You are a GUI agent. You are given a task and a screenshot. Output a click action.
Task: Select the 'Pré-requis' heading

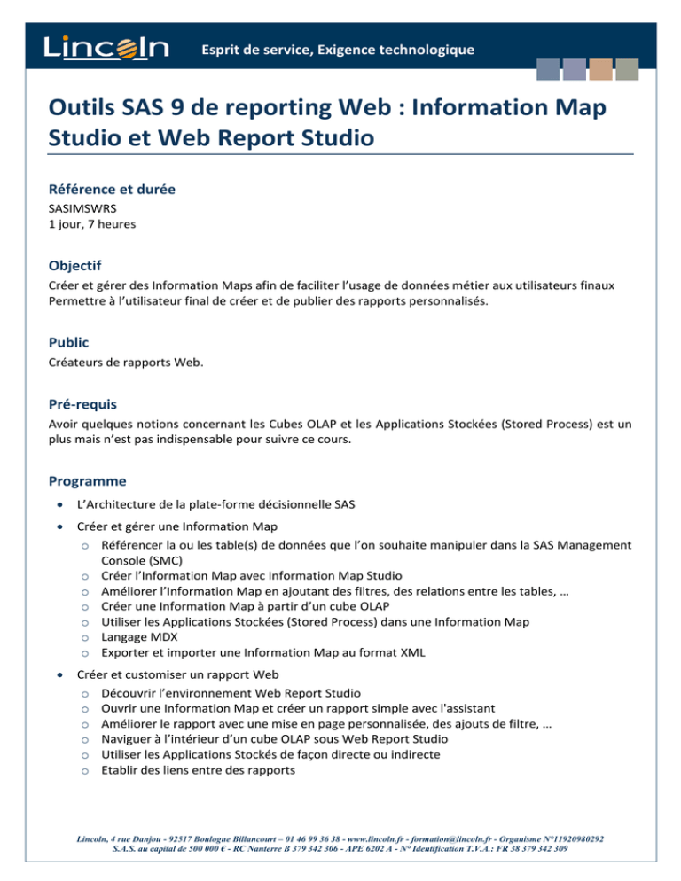pyautogui.click(x=82, y=404)
